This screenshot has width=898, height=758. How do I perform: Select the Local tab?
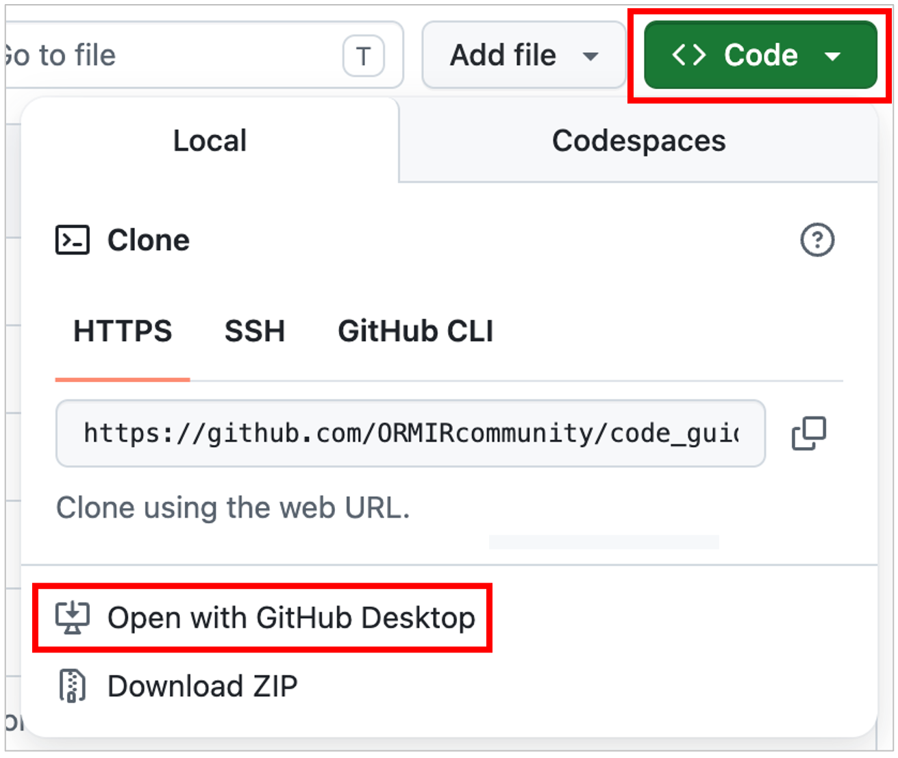pyautogui.click(x=210, y=140)
